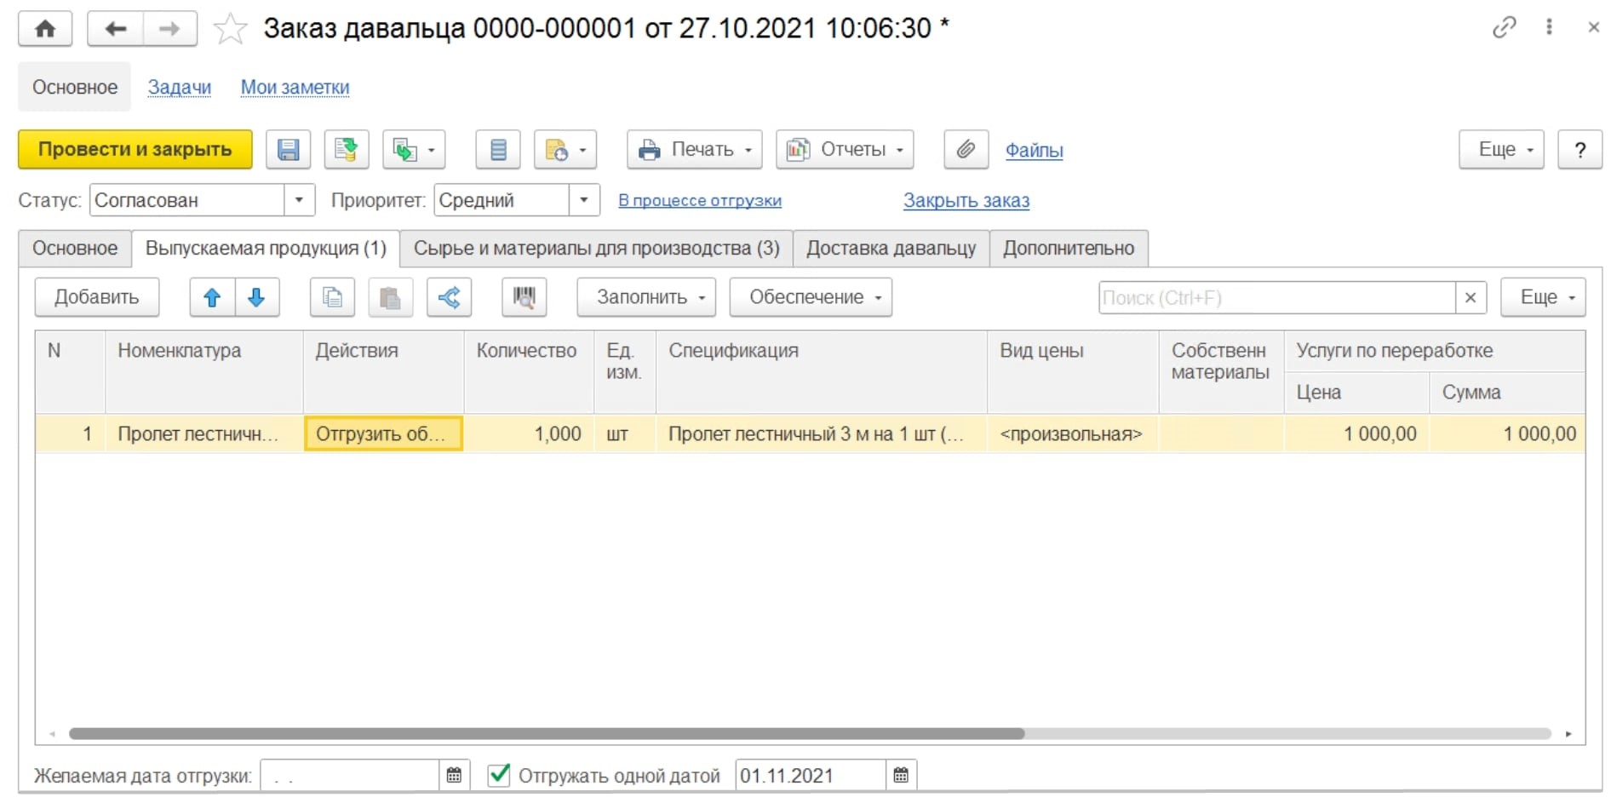The width and height of the screenshot is (1611, 803).
Task: Open top Еще menu
Action: (x=1501, y=150)
